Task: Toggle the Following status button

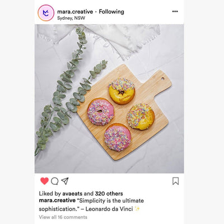Action: pyautogui.click(x=111, y=12)
